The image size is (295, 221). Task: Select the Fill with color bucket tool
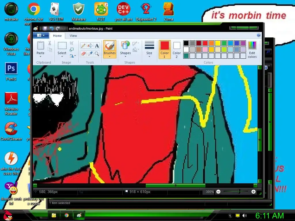[90, 46]
